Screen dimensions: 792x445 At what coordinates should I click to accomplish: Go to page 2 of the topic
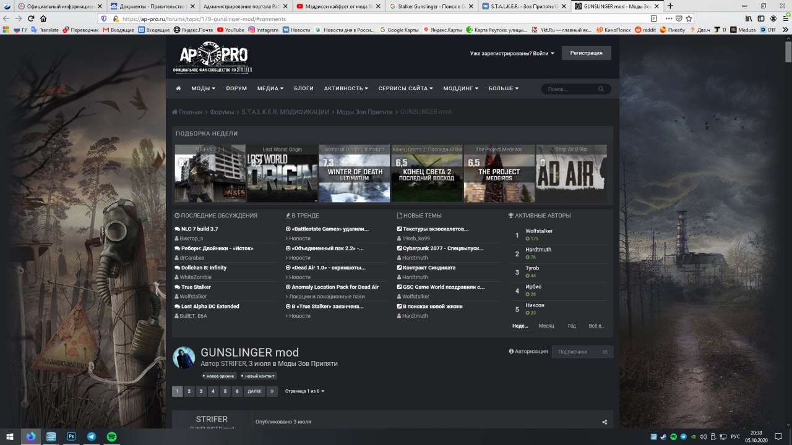[x=189, y=391]
